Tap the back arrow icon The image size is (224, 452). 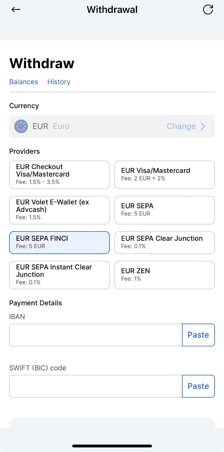click(x=16, y=10)
